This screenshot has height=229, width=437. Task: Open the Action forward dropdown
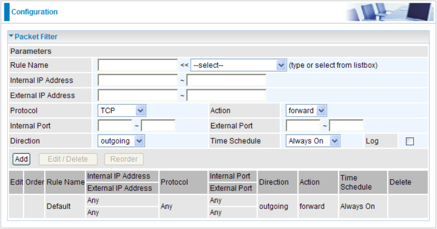(x=306, y=111)
